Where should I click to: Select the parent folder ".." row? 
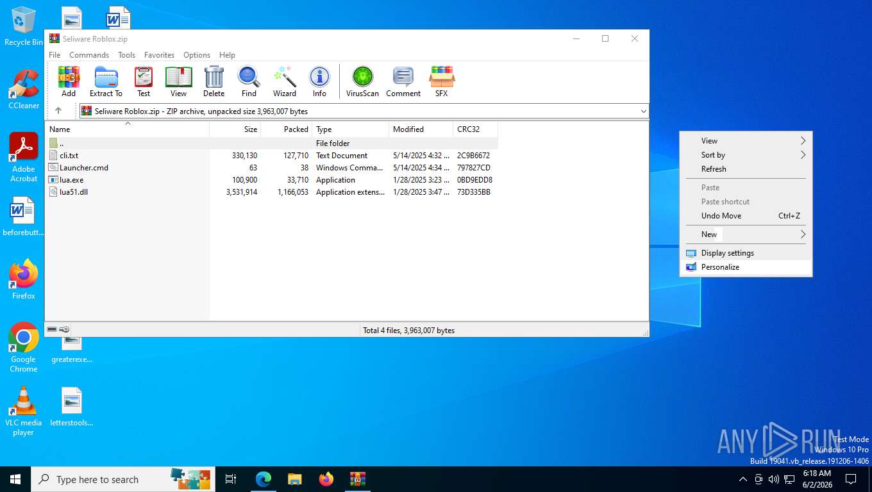[x=272, y=143]
